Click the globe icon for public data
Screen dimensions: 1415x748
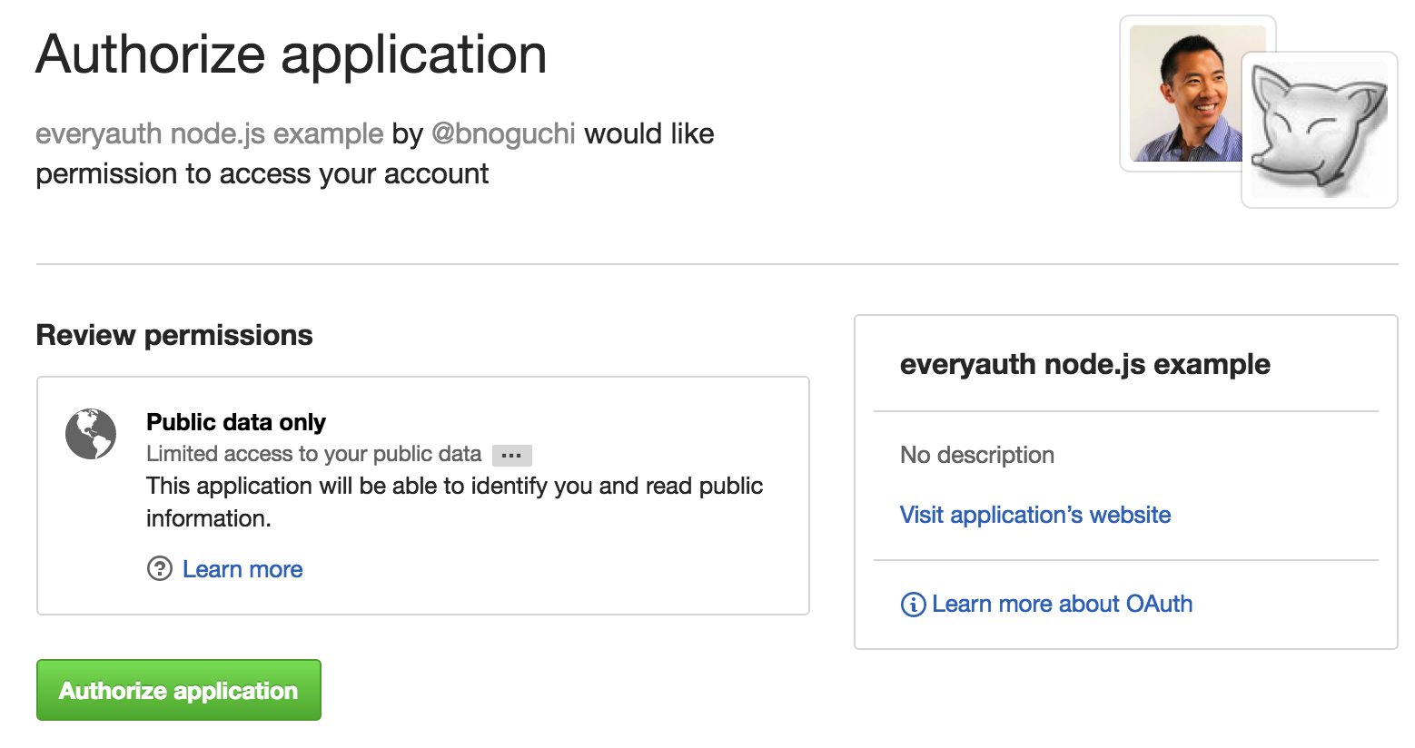91,434
